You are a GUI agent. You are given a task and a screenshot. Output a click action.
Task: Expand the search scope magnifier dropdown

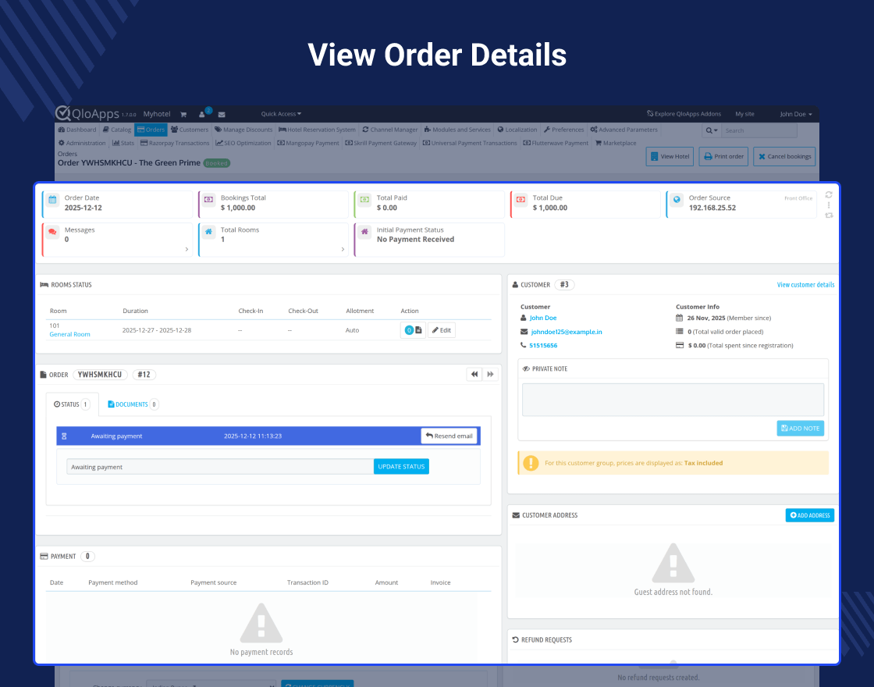711,130
